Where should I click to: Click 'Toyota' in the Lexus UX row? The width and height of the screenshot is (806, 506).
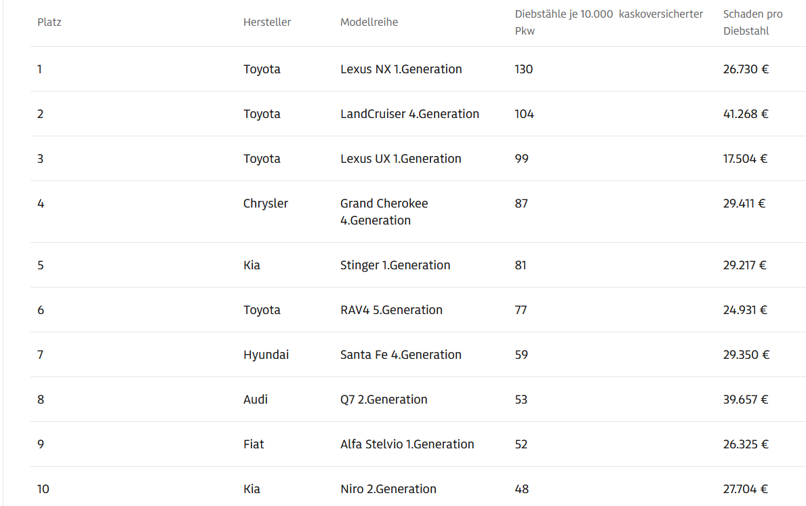(262, 159)
